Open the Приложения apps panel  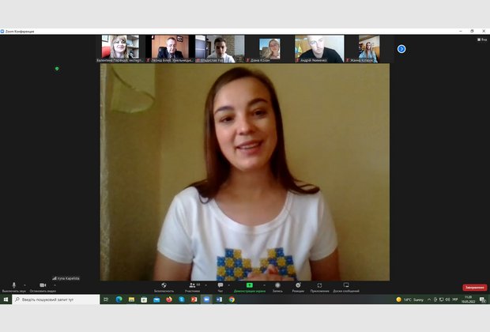[320, 287]
